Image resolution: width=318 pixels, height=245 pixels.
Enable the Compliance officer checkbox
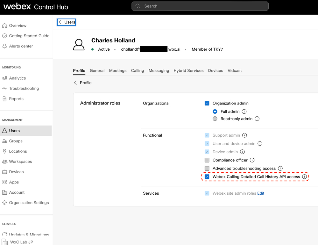tap(207, 160)
